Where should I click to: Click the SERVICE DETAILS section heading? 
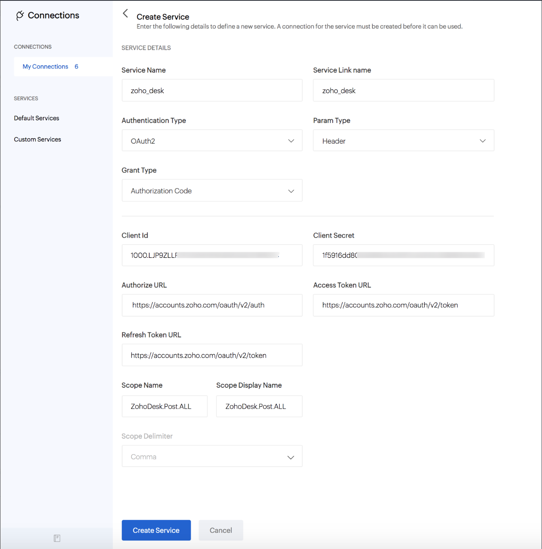[x=146, y=48]
